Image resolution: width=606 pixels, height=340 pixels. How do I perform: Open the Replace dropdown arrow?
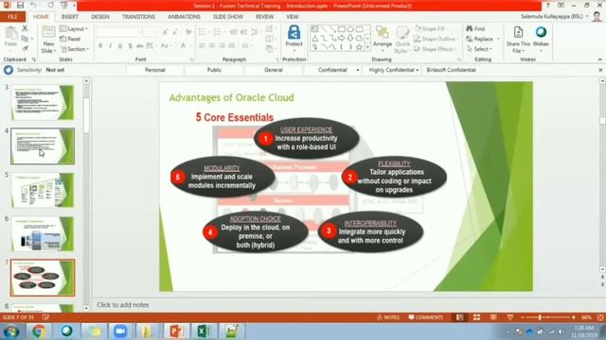(498, 39)
